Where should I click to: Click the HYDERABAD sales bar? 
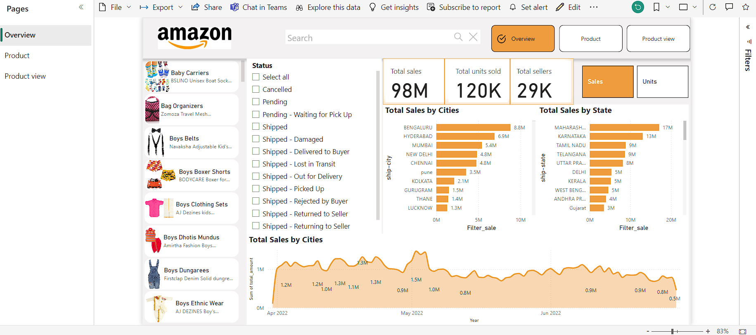[x=465, y=136]
